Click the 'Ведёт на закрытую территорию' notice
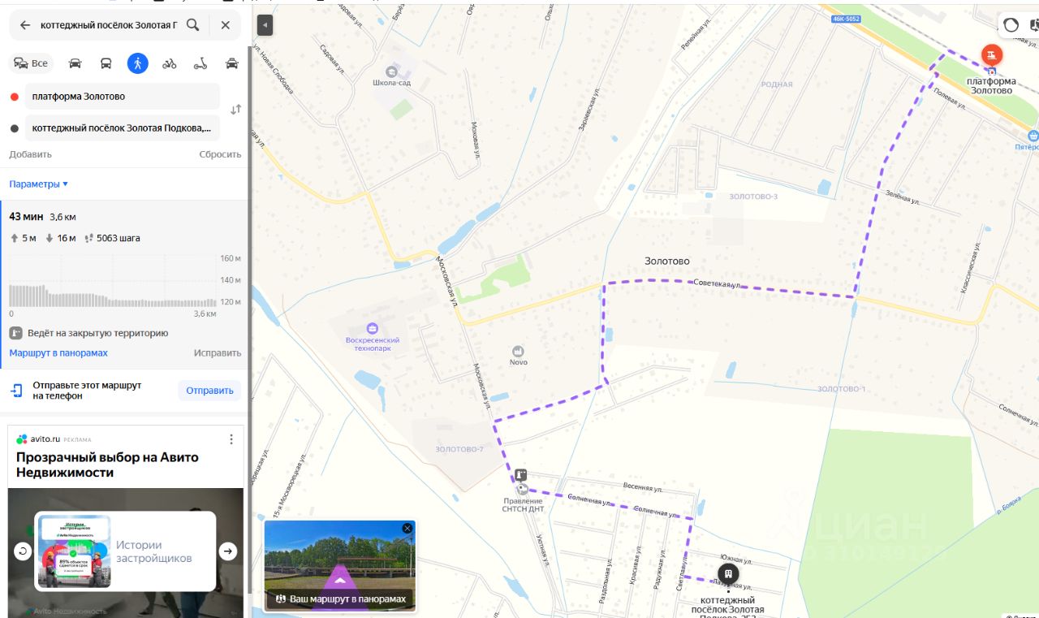The width and height of the screenshot is (1039, 618). tap(98, 333)
